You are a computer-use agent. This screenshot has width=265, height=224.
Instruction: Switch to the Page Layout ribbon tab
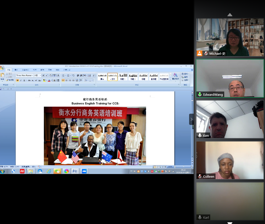tap(26, 70)
